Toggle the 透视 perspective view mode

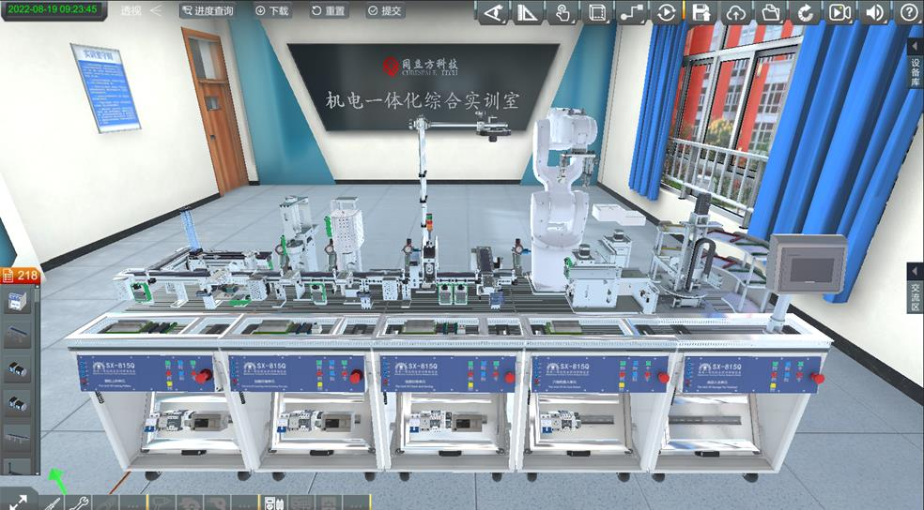click(x=131, y=11)
